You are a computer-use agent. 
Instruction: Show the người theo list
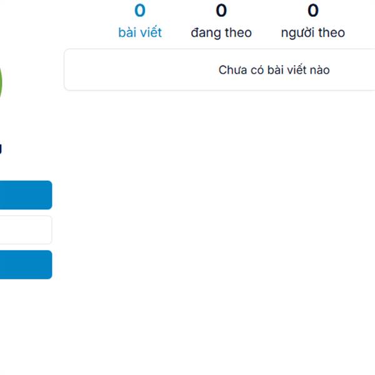pos(313,22)
